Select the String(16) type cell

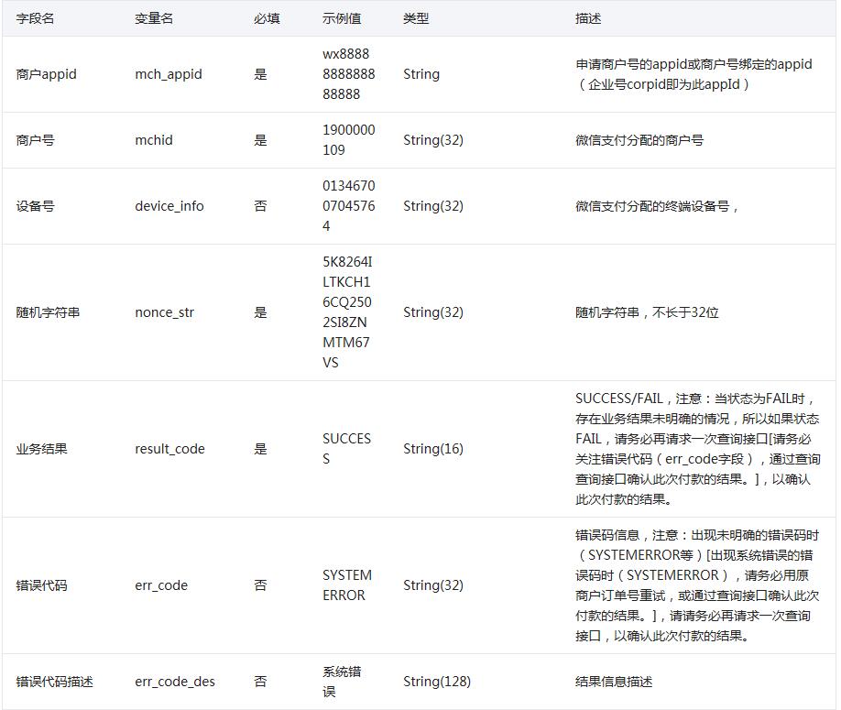(433, 449)
